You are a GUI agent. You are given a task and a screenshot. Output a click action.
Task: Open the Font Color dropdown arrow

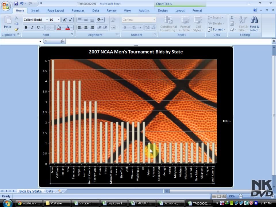[72, 28]
